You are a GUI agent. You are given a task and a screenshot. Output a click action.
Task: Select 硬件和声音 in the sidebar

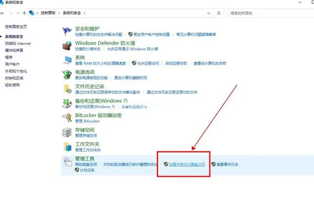click(x=14, y=50)
